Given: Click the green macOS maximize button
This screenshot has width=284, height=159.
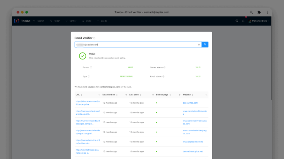Looking at the screenshot, I should click(x=26, y=12).
